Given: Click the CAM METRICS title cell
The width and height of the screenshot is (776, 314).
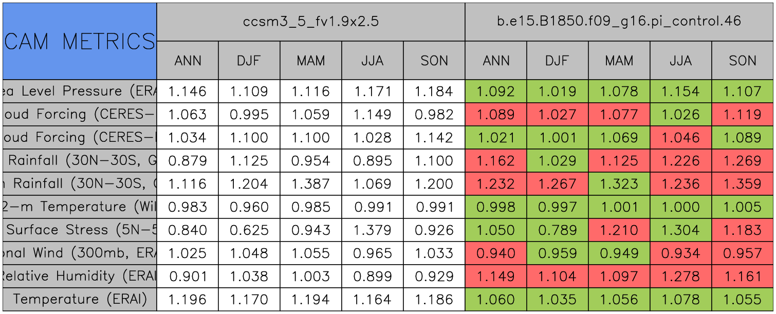Looking at the screenshot, I should pos(79,41).
